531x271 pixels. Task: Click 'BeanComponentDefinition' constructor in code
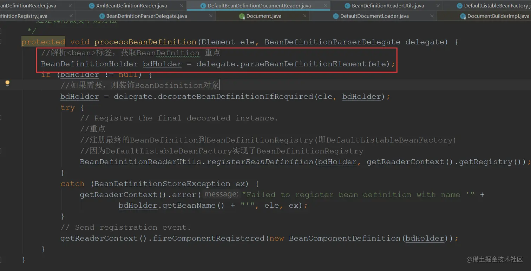pos(345,238)
